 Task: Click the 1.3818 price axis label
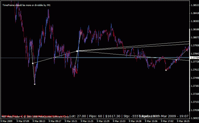[x=195, y=29]
